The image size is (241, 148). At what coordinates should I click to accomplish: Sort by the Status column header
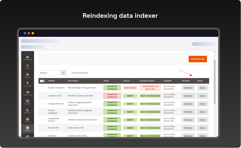pyautogui.click(x=126, y=81)
